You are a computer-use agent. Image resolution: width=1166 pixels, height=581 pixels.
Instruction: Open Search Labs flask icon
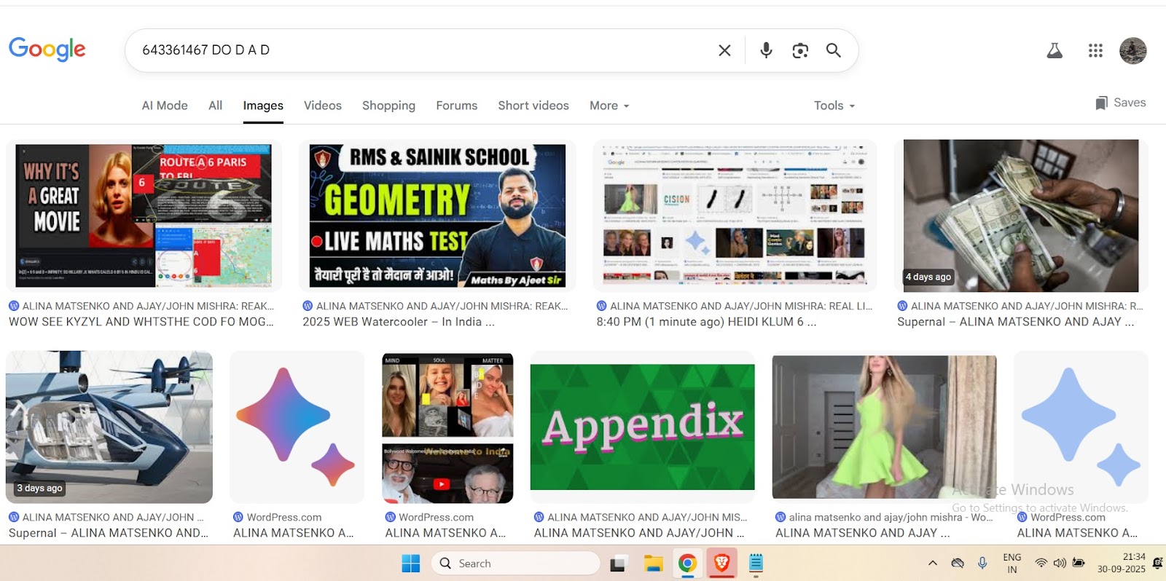(x=1055, y=50)
